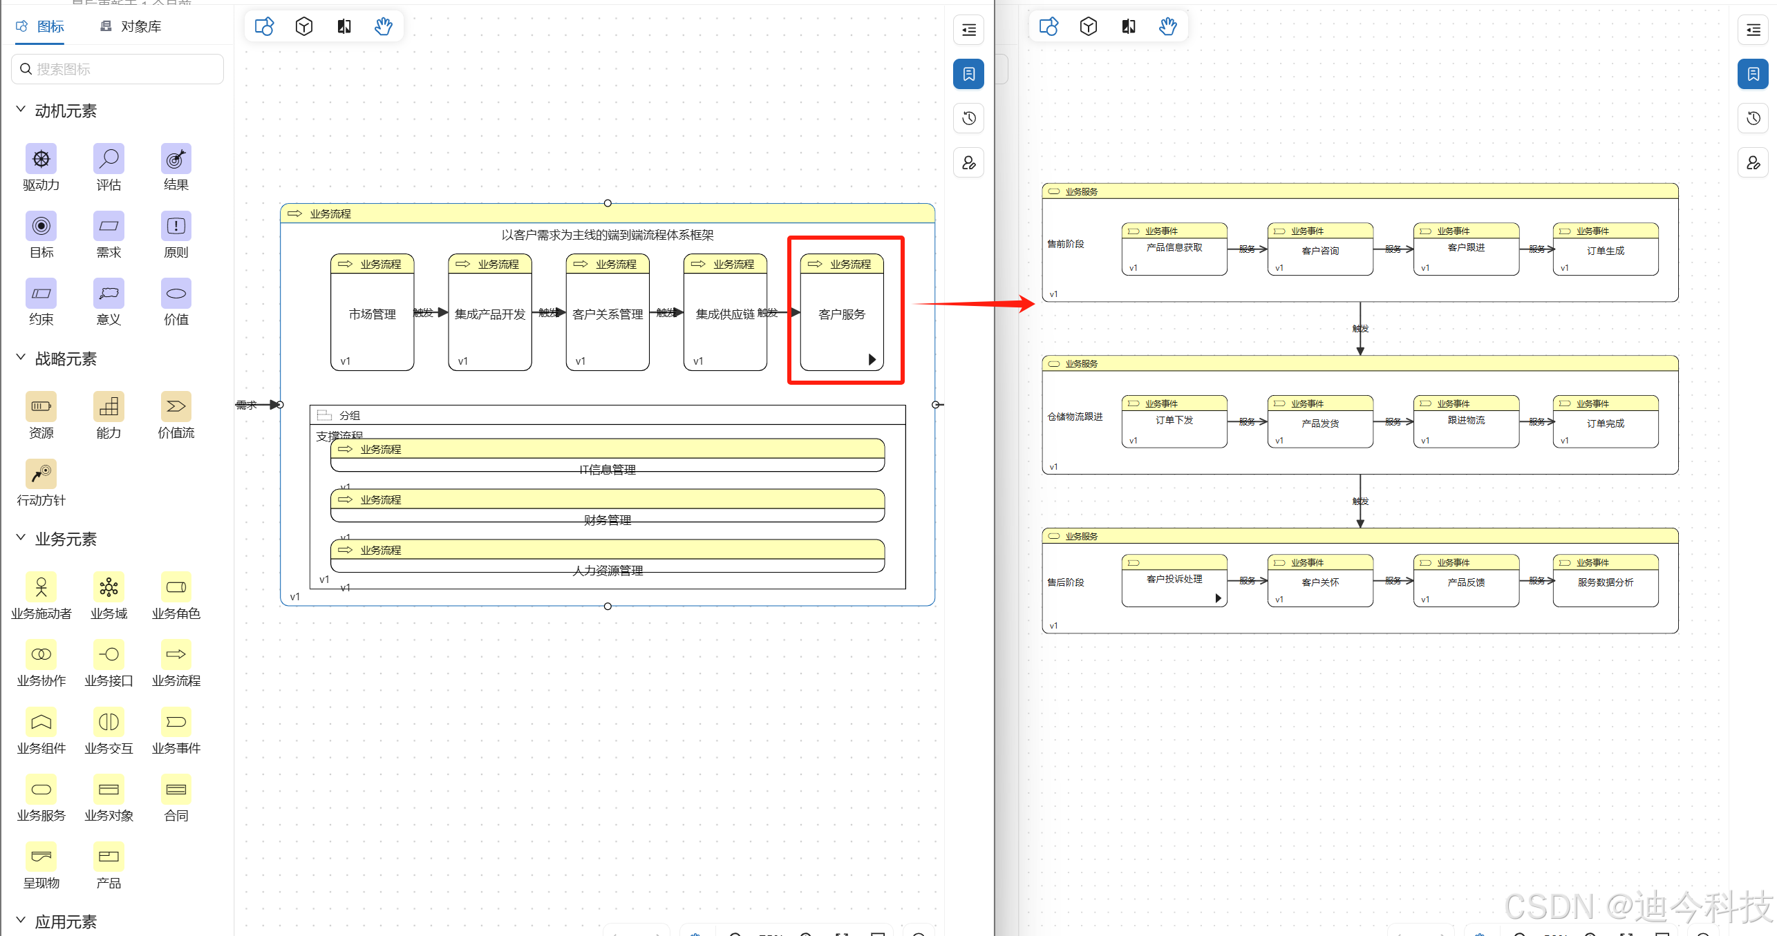Click the 3D cube icon in left toolbar
The width and height of the screenshot is (1777, 936).
pyautogui.click(x=304, y=27)
